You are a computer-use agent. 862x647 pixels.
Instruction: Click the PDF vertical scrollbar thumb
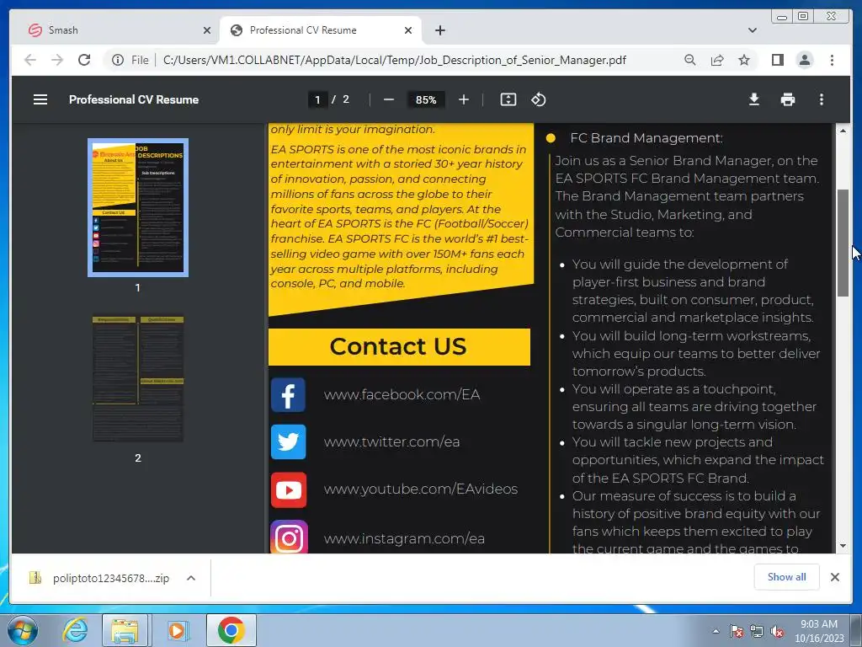[x=843, y=243]
